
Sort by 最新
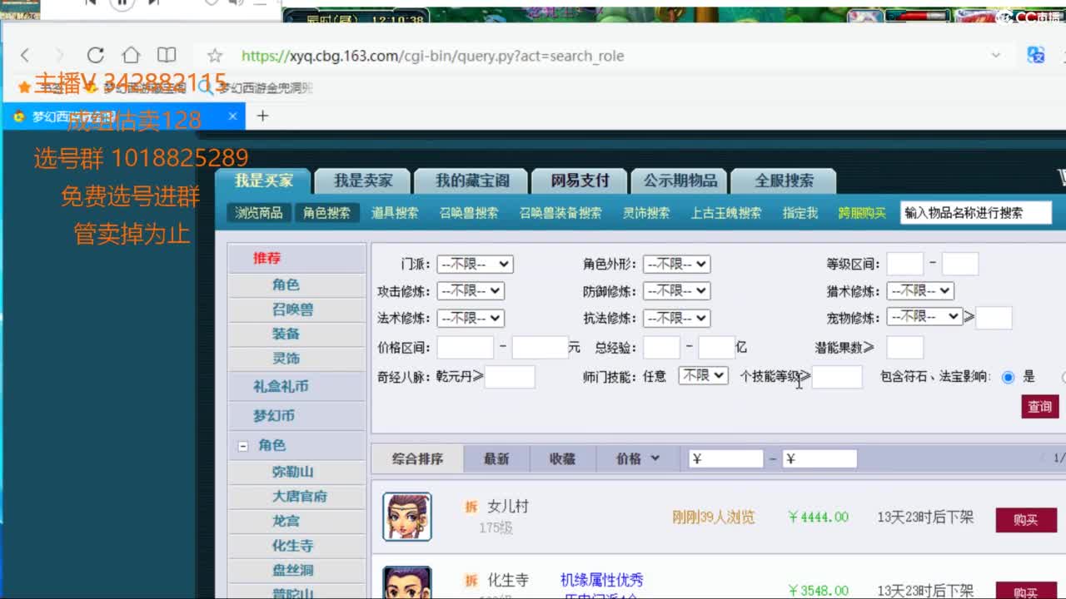coord(496,458)
